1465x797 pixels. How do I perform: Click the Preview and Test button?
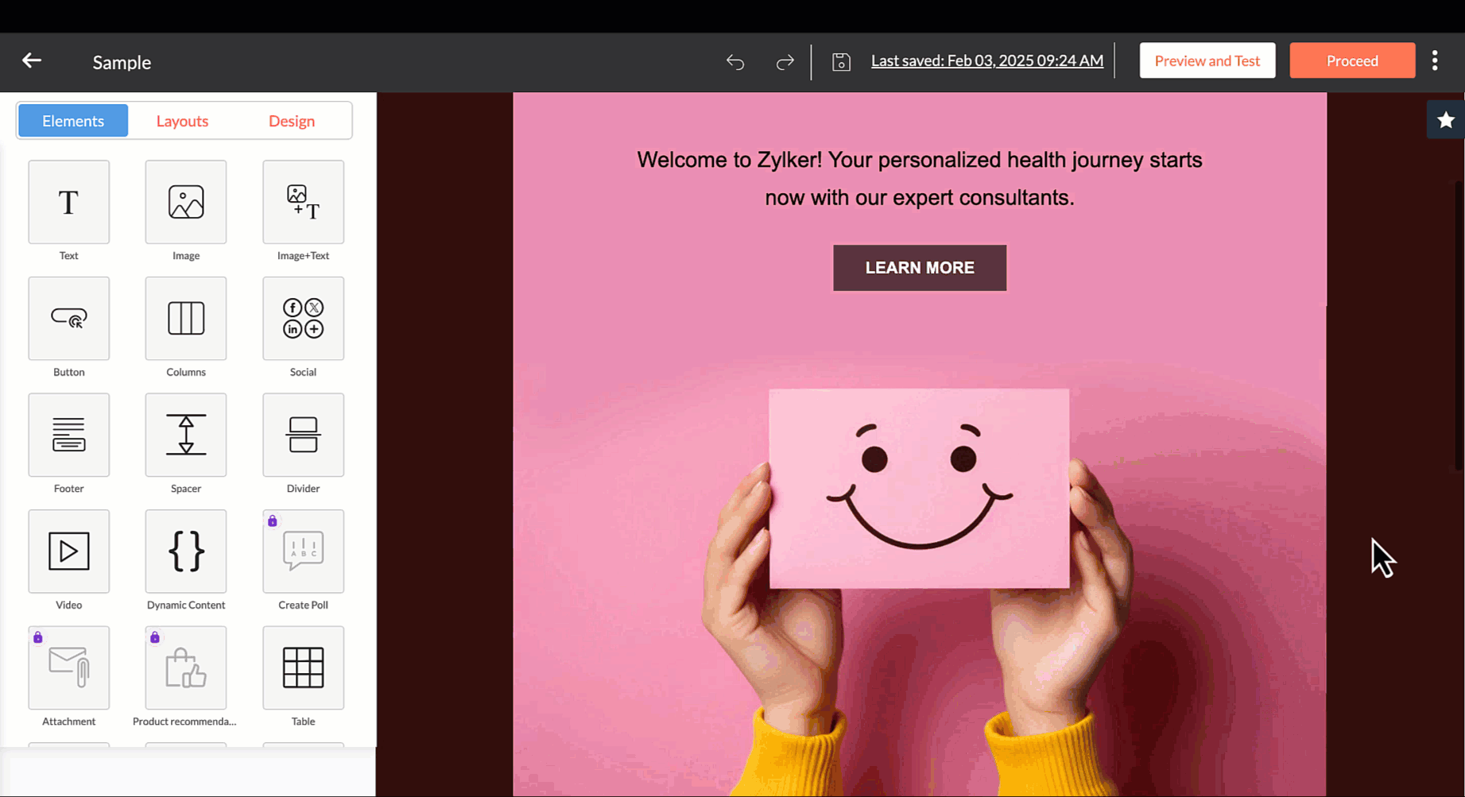click(1207, 60)
